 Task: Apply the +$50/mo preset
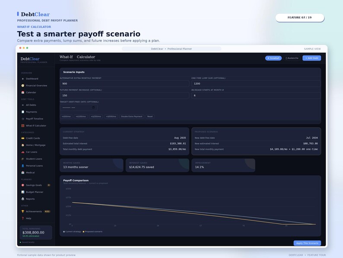coord(66,116)
